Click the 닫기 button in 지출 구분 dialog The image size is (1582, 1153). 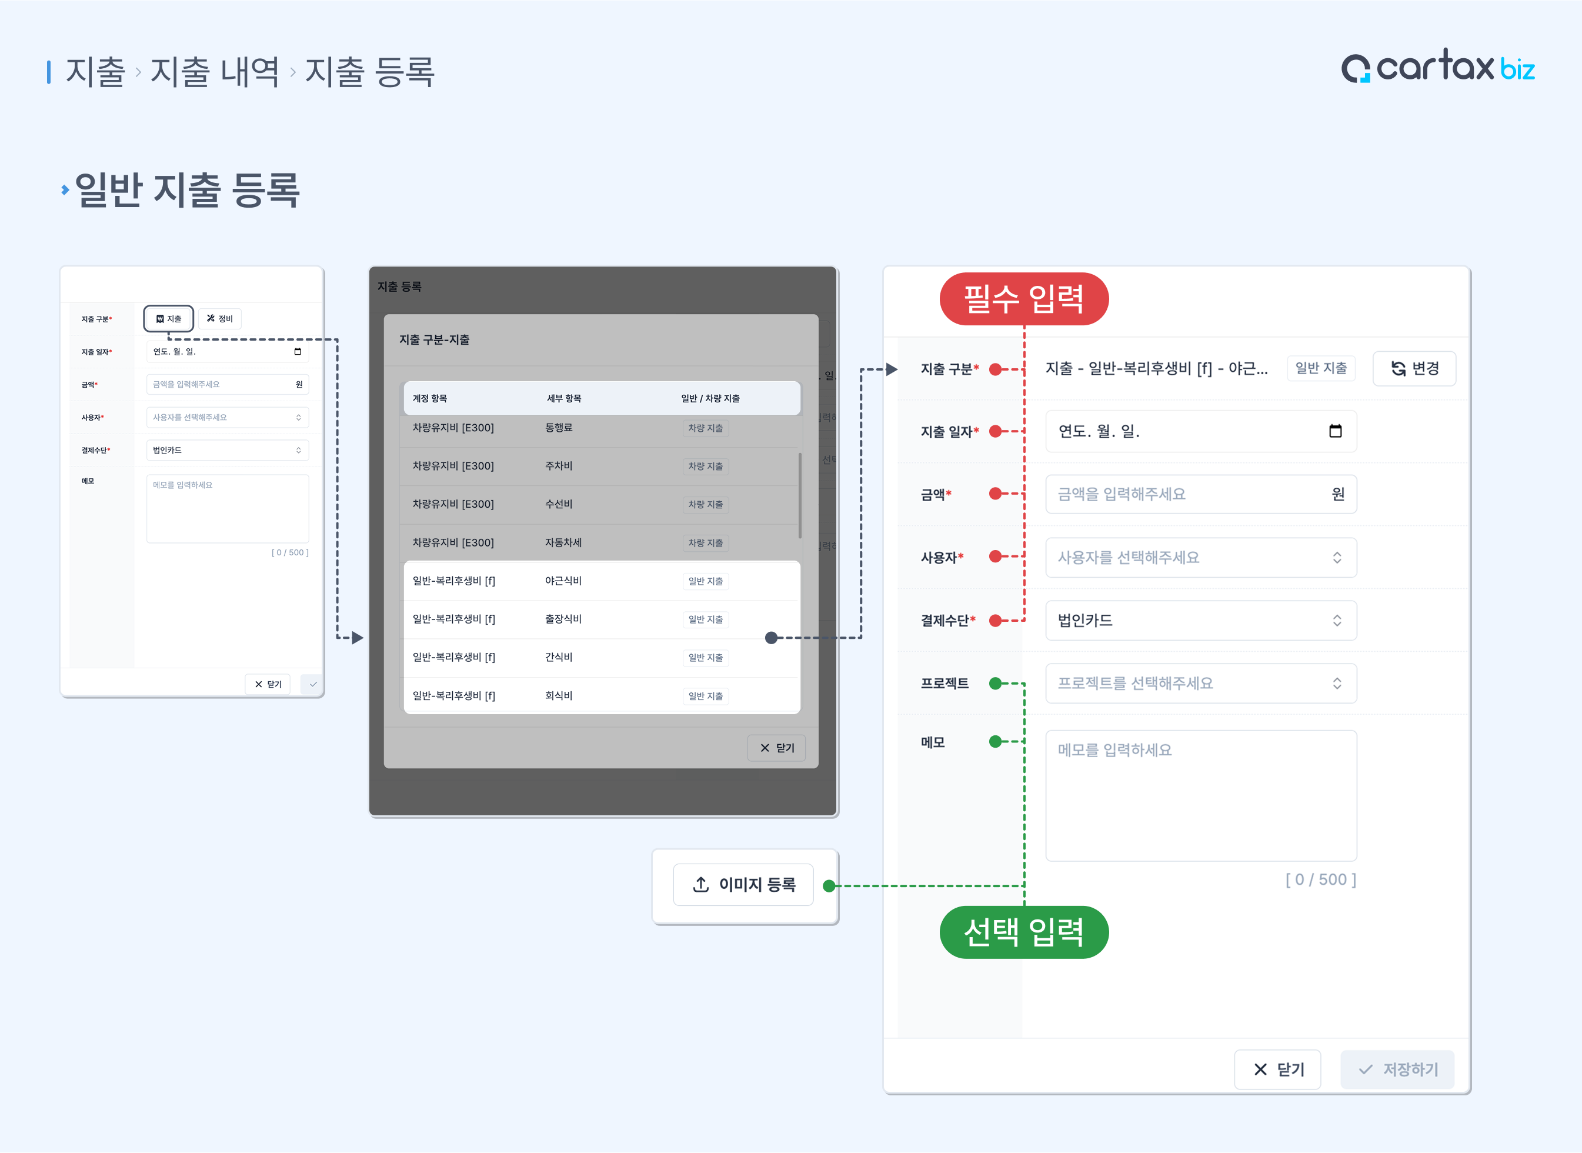tap(777, 748)
